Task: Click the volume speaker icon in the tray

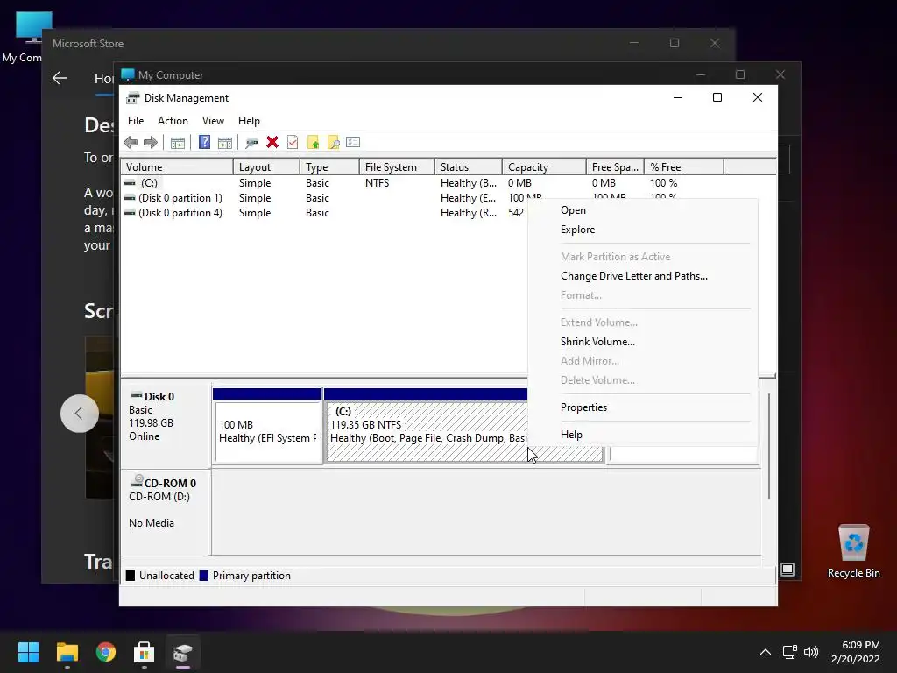Action: 811,652
